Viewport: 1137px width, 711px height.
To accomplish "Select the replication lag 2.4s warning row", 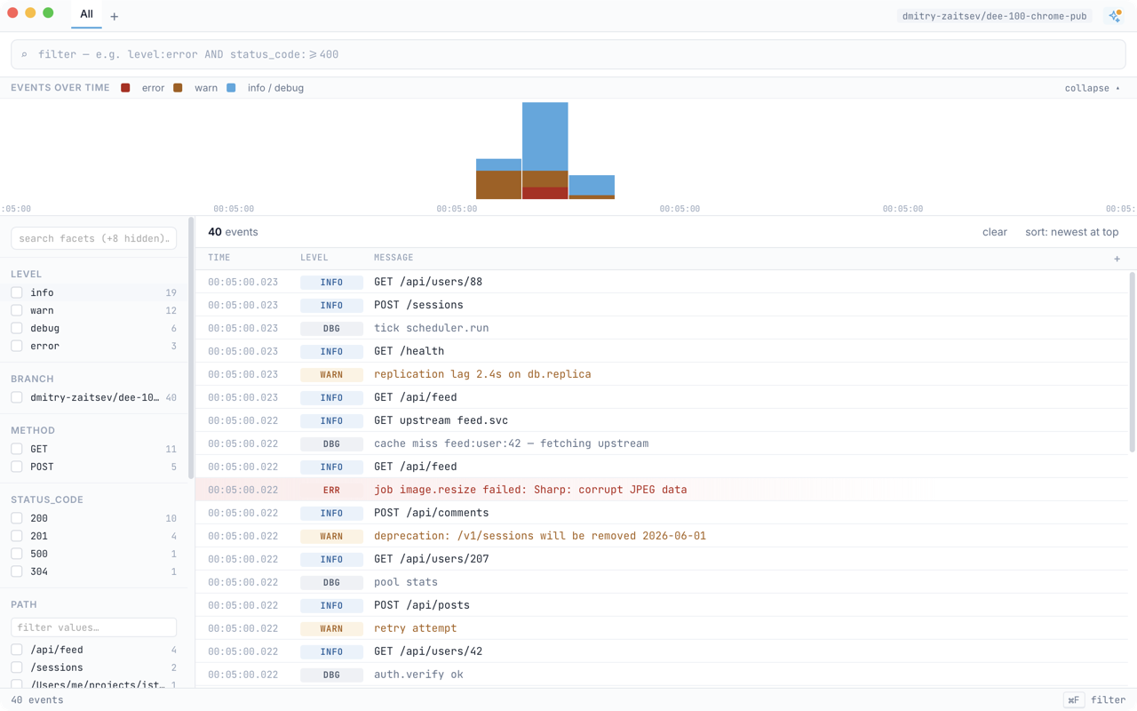I will [662, 374].
